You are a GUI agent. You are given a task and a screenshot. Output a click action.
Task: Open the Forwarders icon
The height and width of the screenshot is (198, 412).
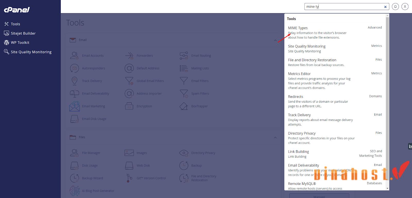(x=129, y=55)
